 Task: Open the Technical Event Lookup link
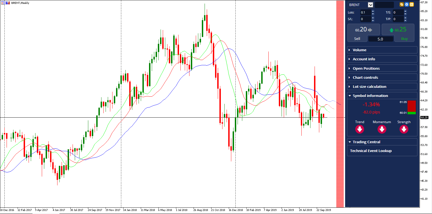click(x=371, y=151)
